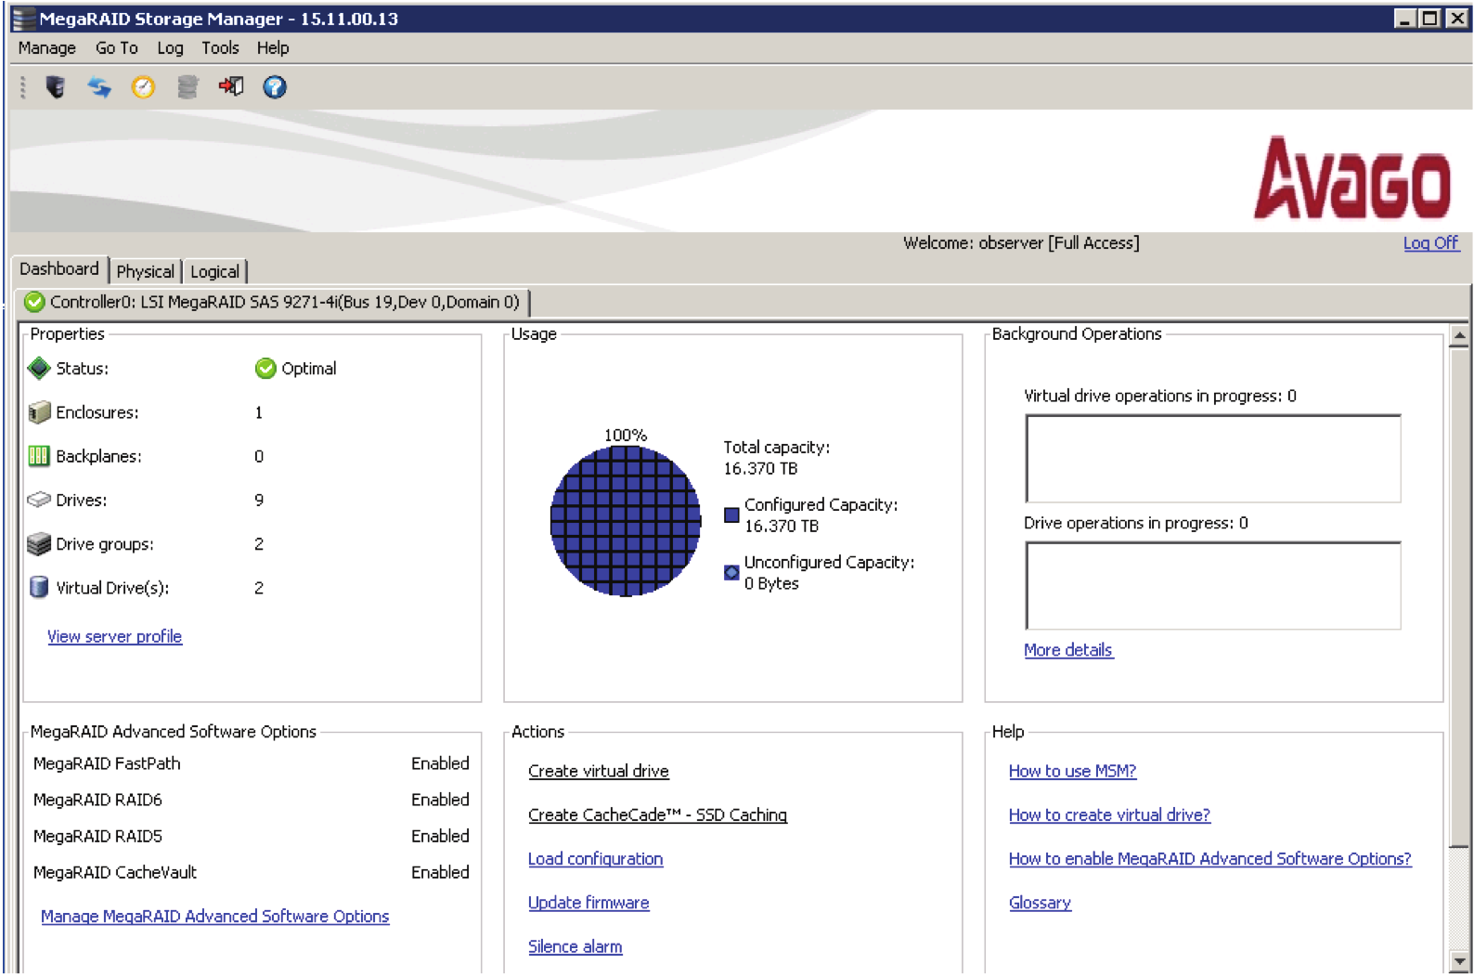Click the Unconfigured Capacity legend swatch
The height and width of the screenshot is (977, 1474).
(731, 572)
